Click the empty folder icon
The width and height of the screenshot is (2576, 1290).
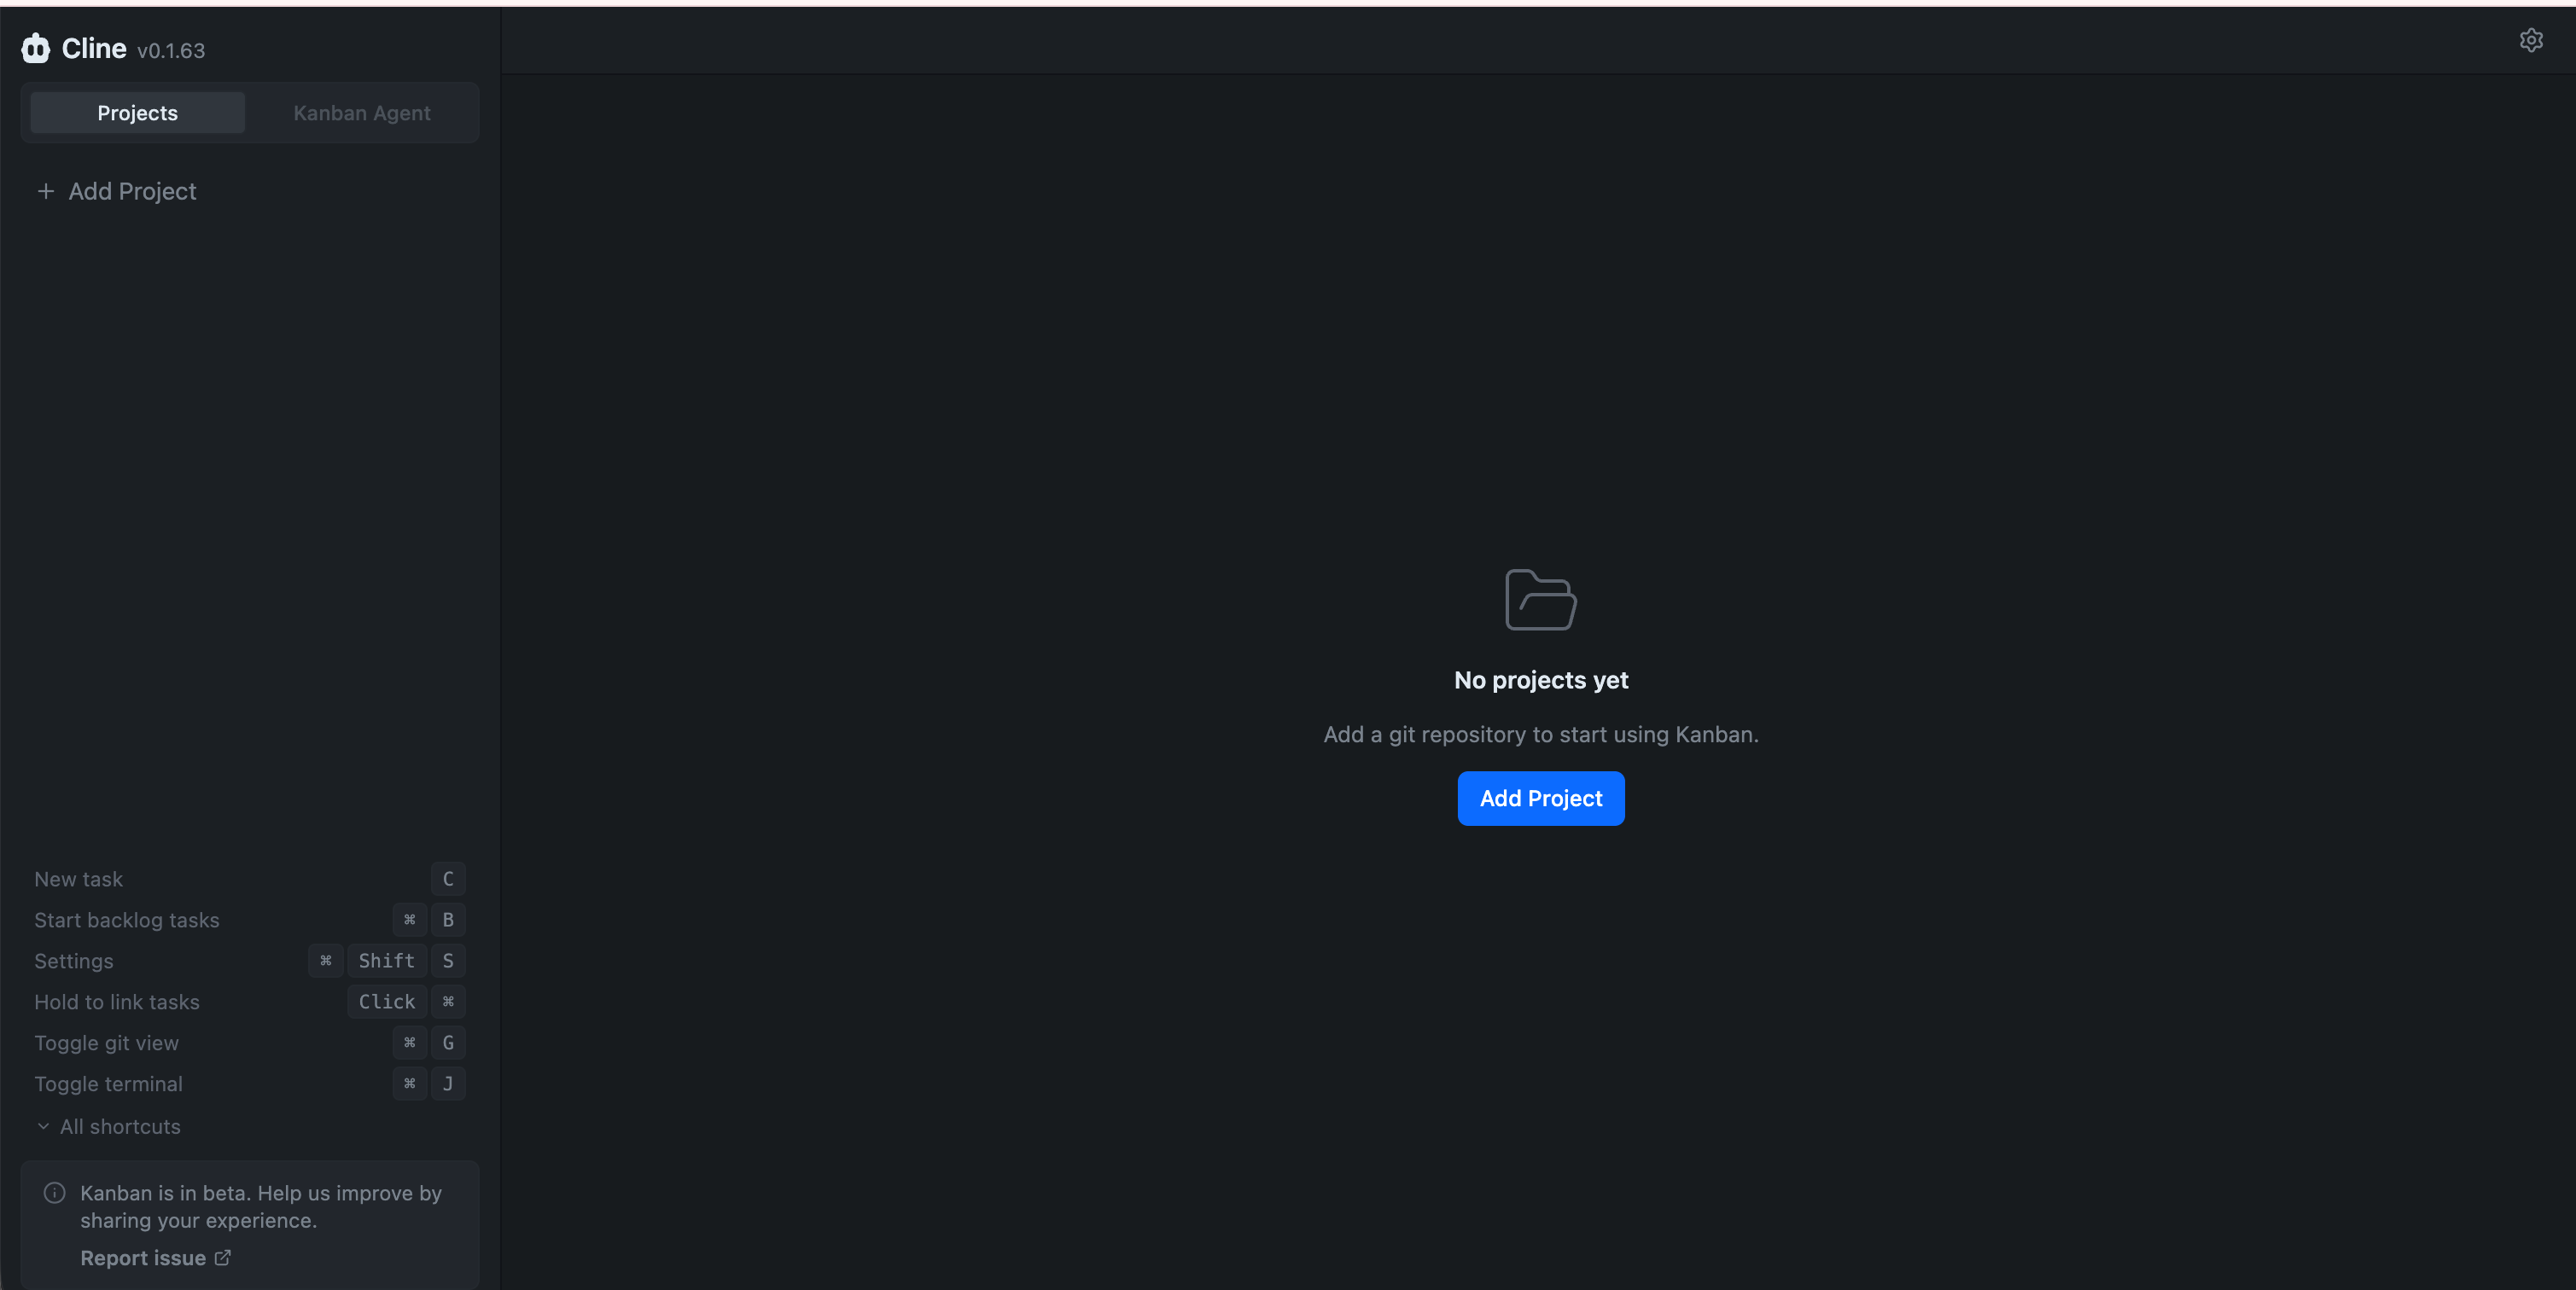coord(1540,600)
